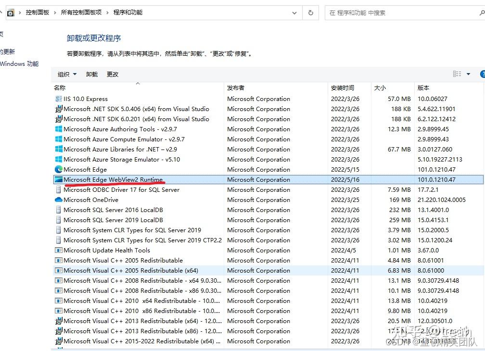Click the Microsoft Azure Compute Emulator icon

58,139
